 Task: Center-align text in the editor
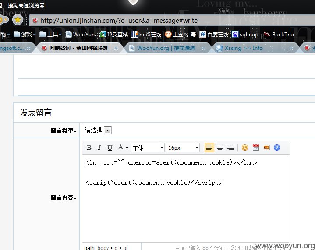(x=220, y=148)
